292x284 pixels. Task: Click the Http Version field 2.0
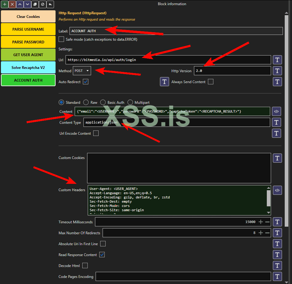pyautogui.click(x=233, y=71)
